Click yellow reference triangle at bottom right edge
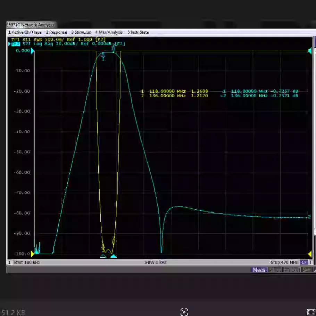 point(310,254)
